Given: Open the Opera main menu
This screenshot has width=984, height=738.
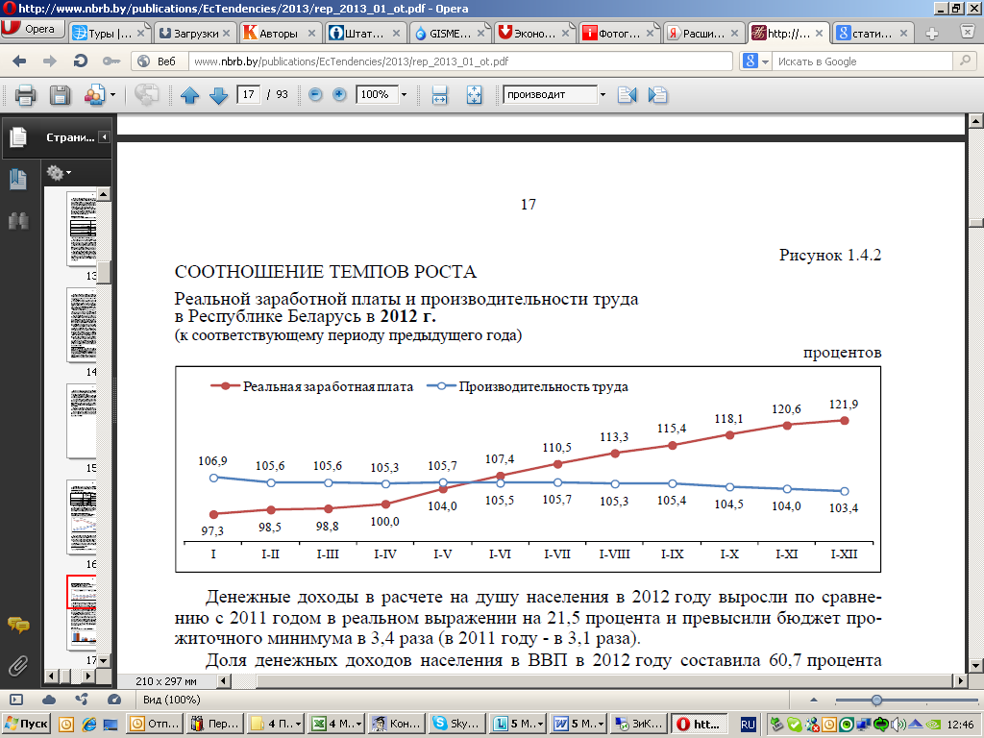Looking at the screenshot, I should (x=32, y=29).
